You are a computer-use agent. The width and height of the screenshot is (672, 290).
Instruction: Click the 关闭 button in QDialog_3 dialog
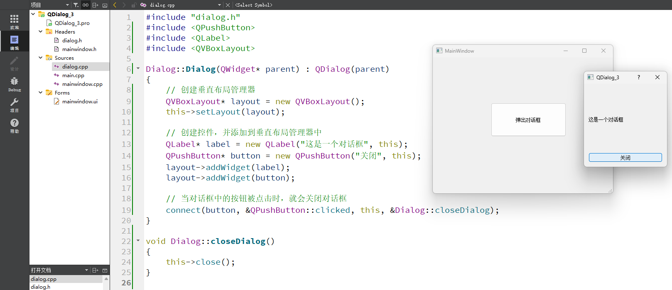click(625, 158)
